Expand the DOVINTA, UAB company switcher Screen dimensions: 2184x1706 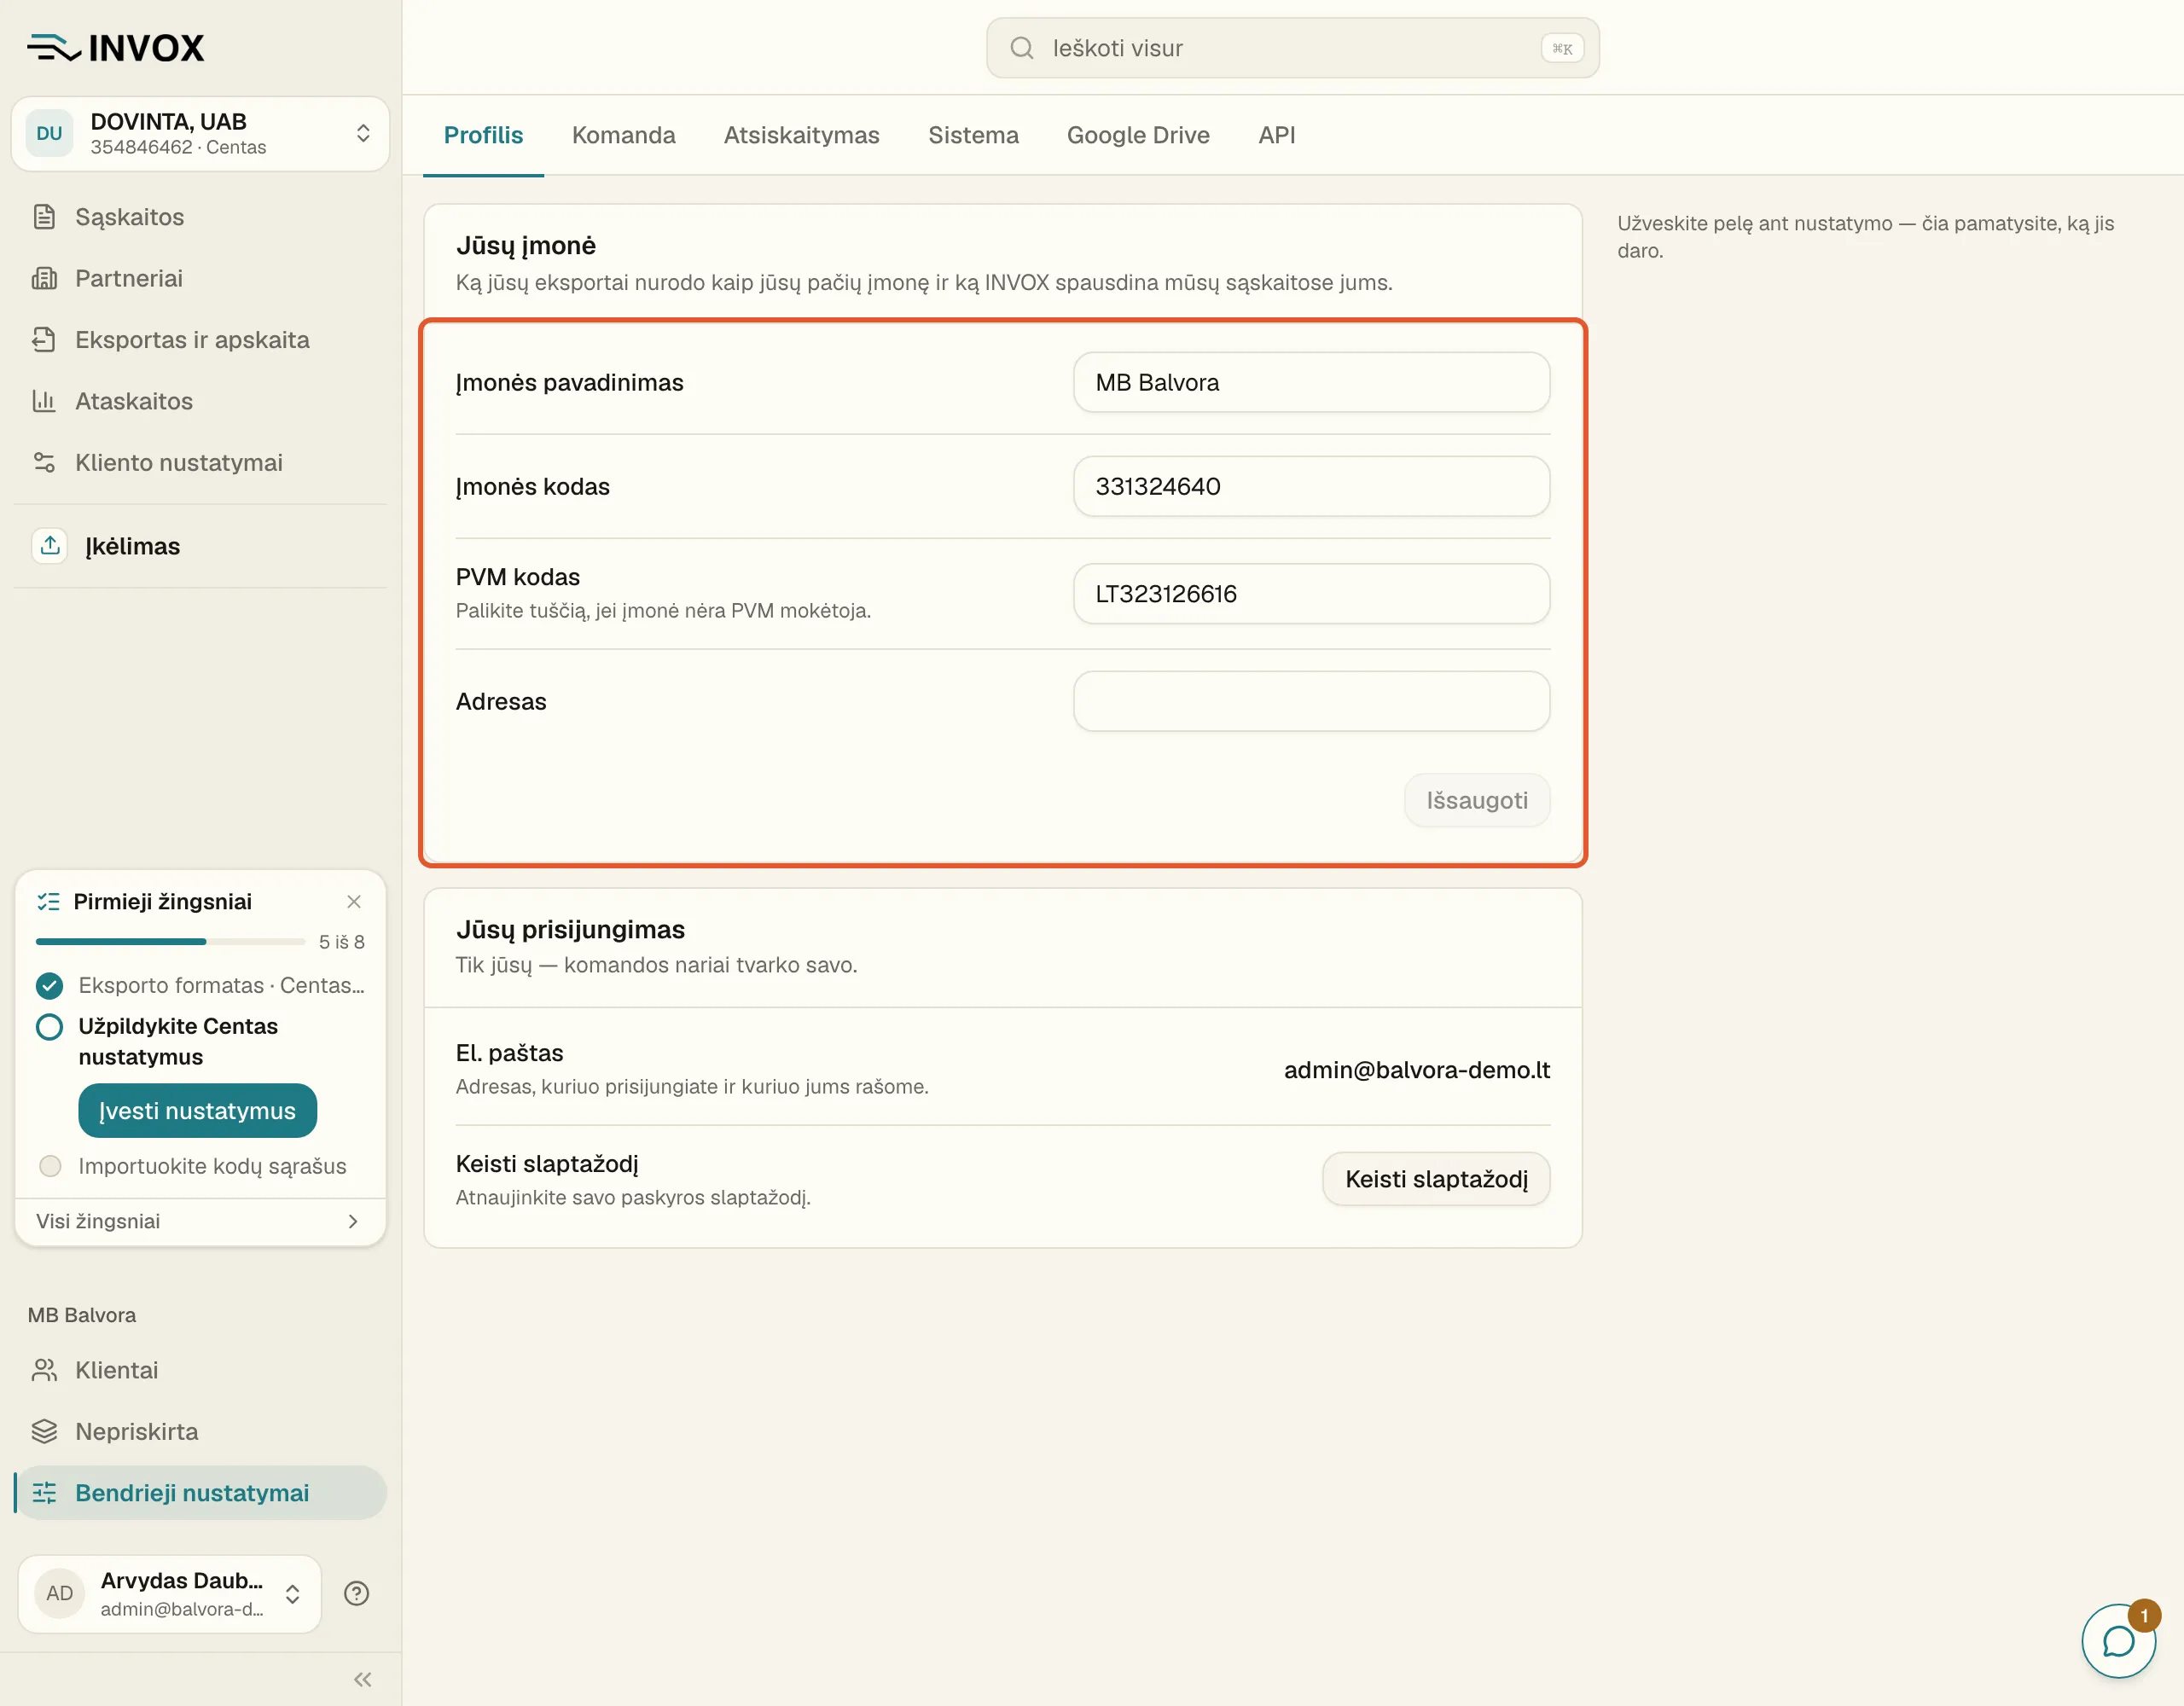(200, 134)
